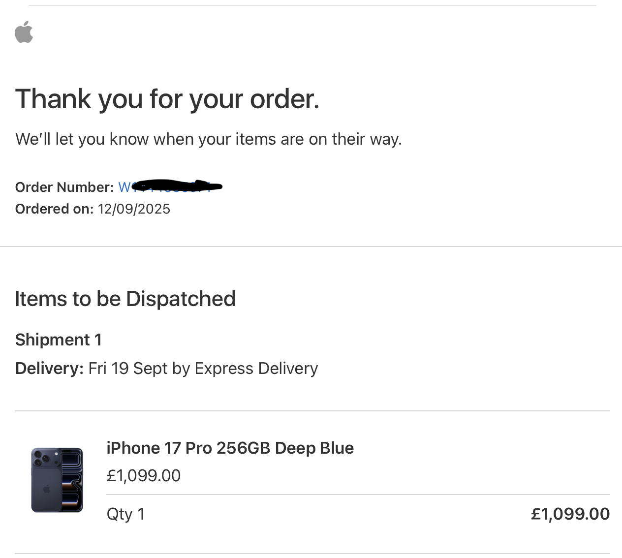Viewport: 622px width, 558px height.
Task: Click the "Items to be Dispatched" heading
Action: 125,299
